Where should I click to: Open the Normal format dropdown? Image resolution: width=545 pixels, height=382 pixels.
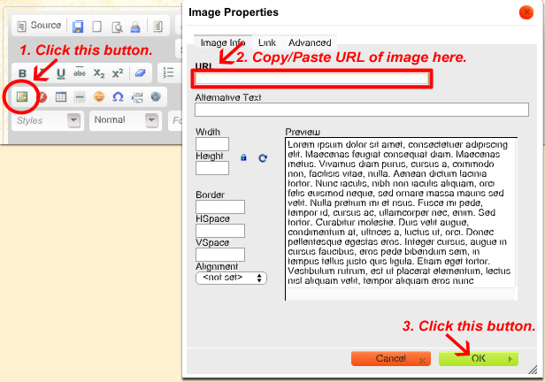(124, 120)
